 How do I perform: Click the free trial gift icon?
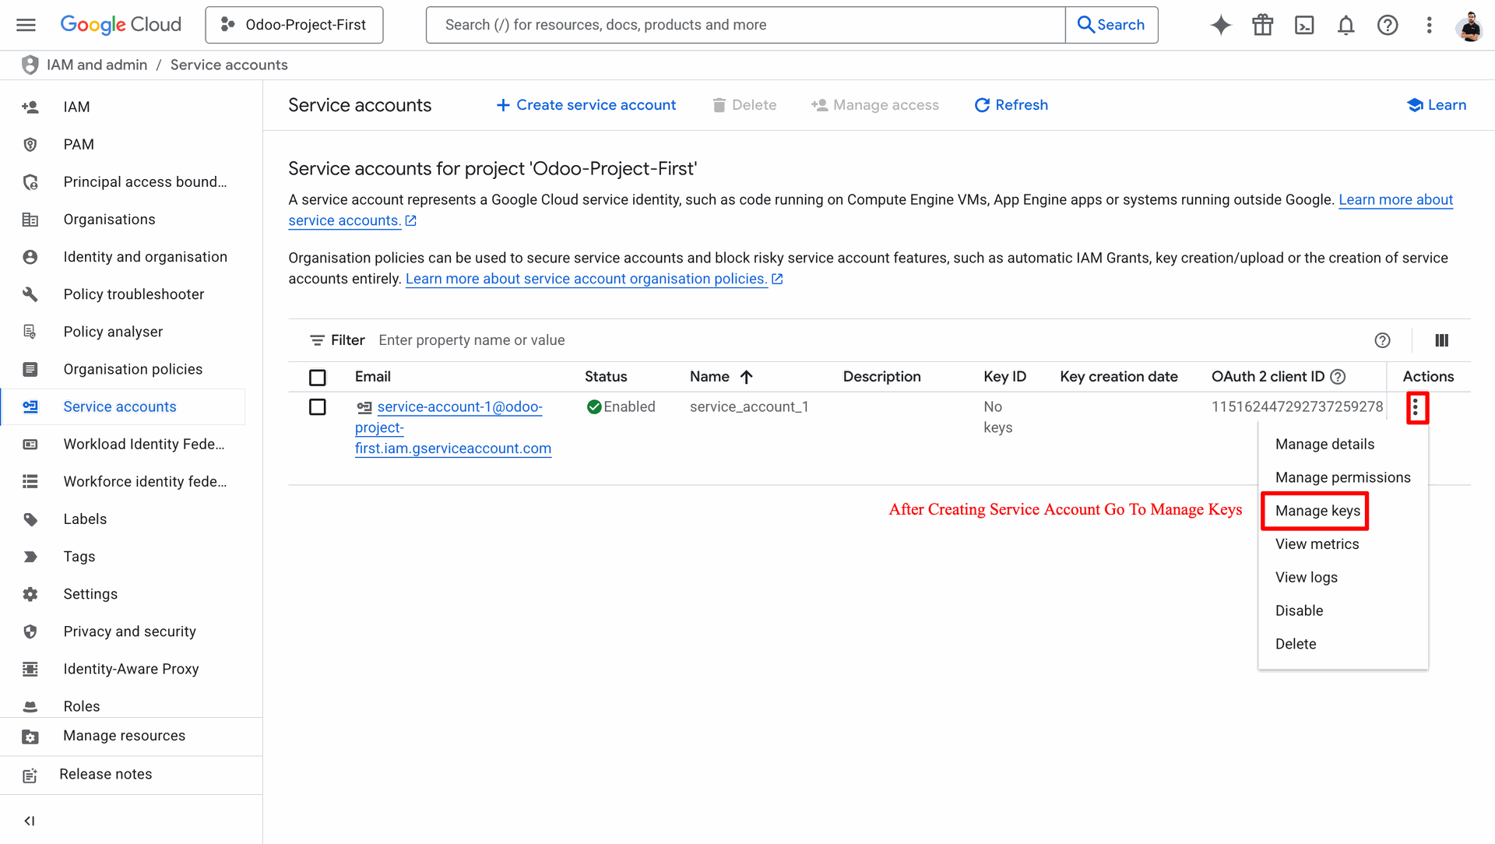pyautogui.click(x=1262, y=25)
